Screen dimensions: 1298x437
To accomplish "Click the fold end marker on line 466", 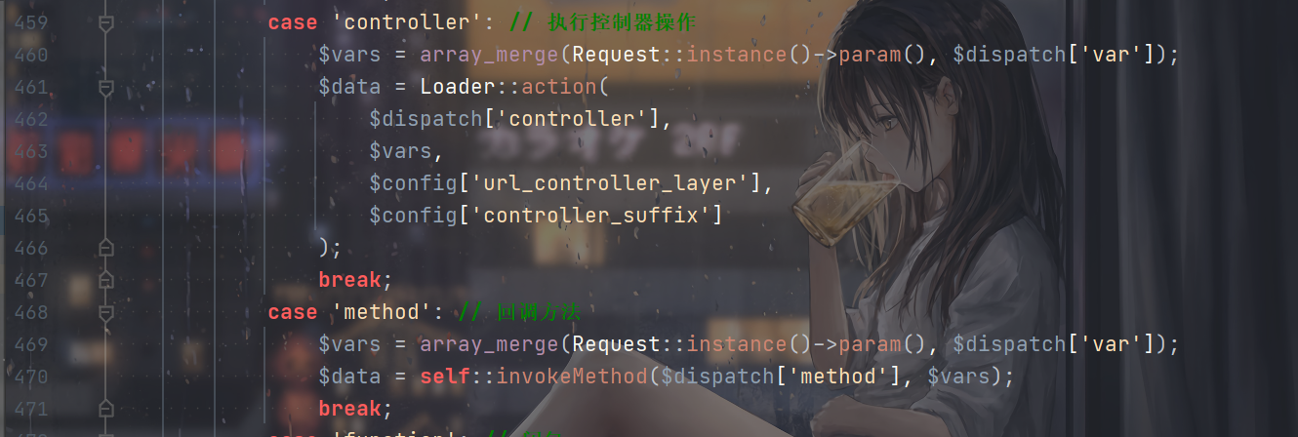I will [x=106, y=248].
